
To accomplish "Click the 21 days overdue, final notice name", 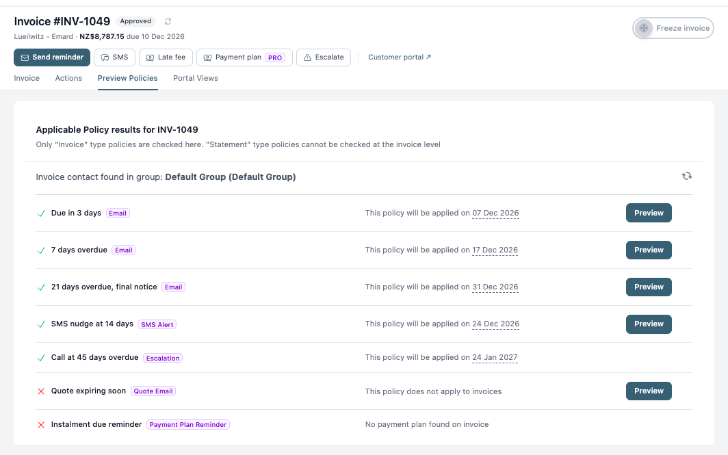I will click(x=104, y=287).
